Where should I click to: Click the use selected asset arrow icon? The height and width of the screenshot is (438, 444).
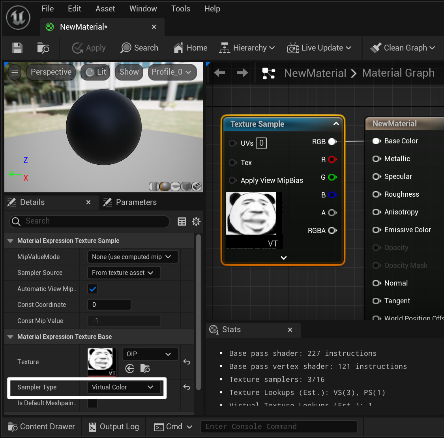[x=130, y=368]
